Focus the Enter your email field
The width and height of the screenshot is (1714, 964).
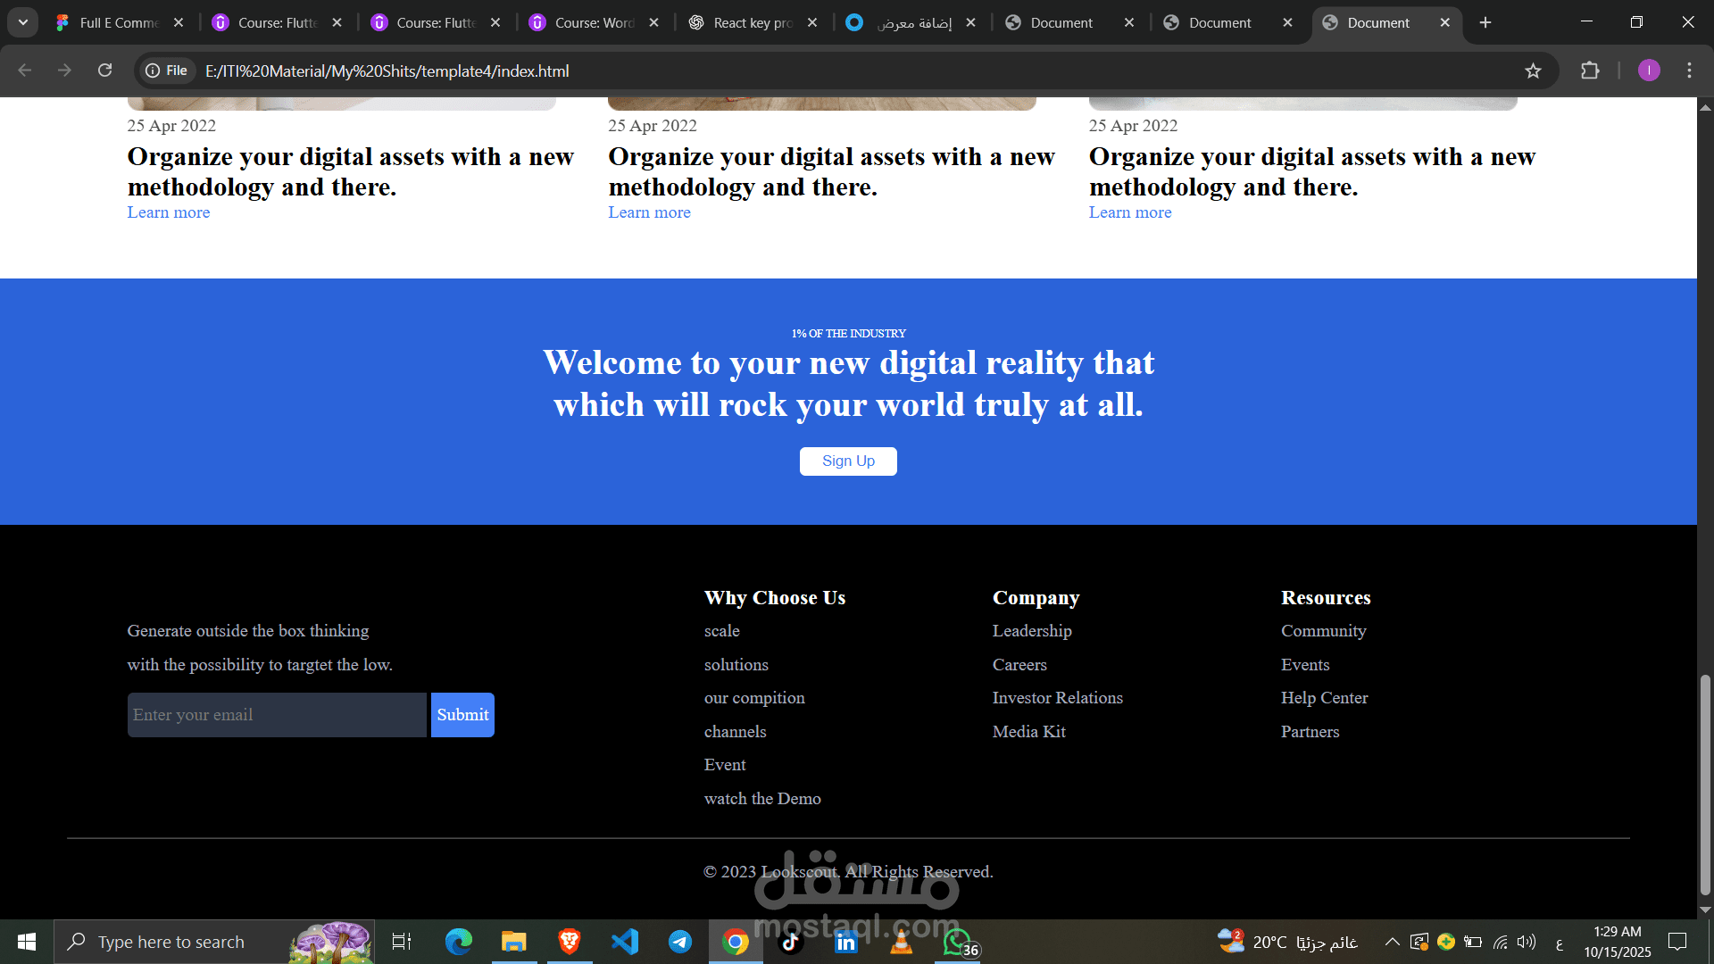277,715
